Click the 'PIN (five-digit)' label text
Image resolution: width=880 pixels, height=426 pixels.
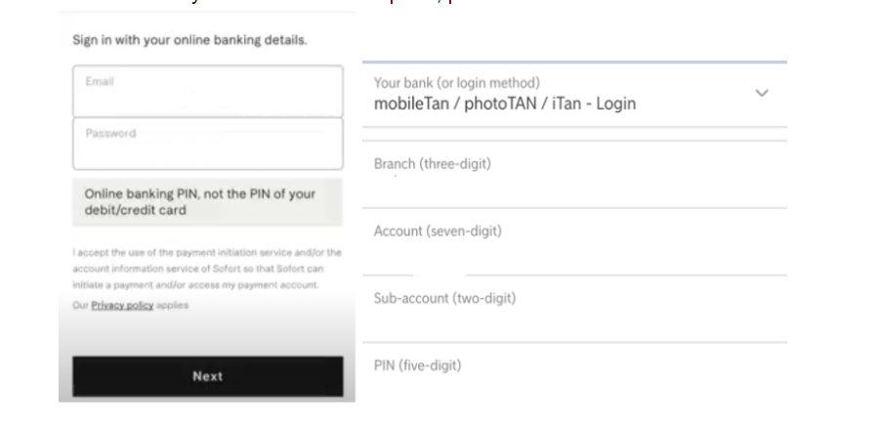point(418,365)
